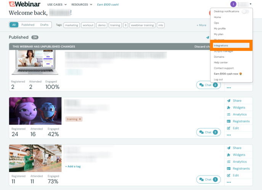Remove the training tag from the webinar
Viewport: 262px width, 190px height.
click(80, 119)
